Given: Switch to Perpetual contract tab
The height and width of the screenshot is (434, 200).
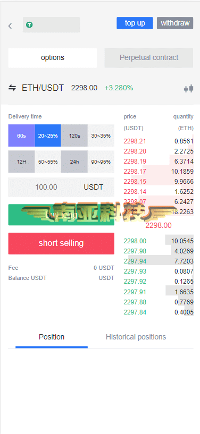Looking at the screenshot, I should click(x=149, y=57).
